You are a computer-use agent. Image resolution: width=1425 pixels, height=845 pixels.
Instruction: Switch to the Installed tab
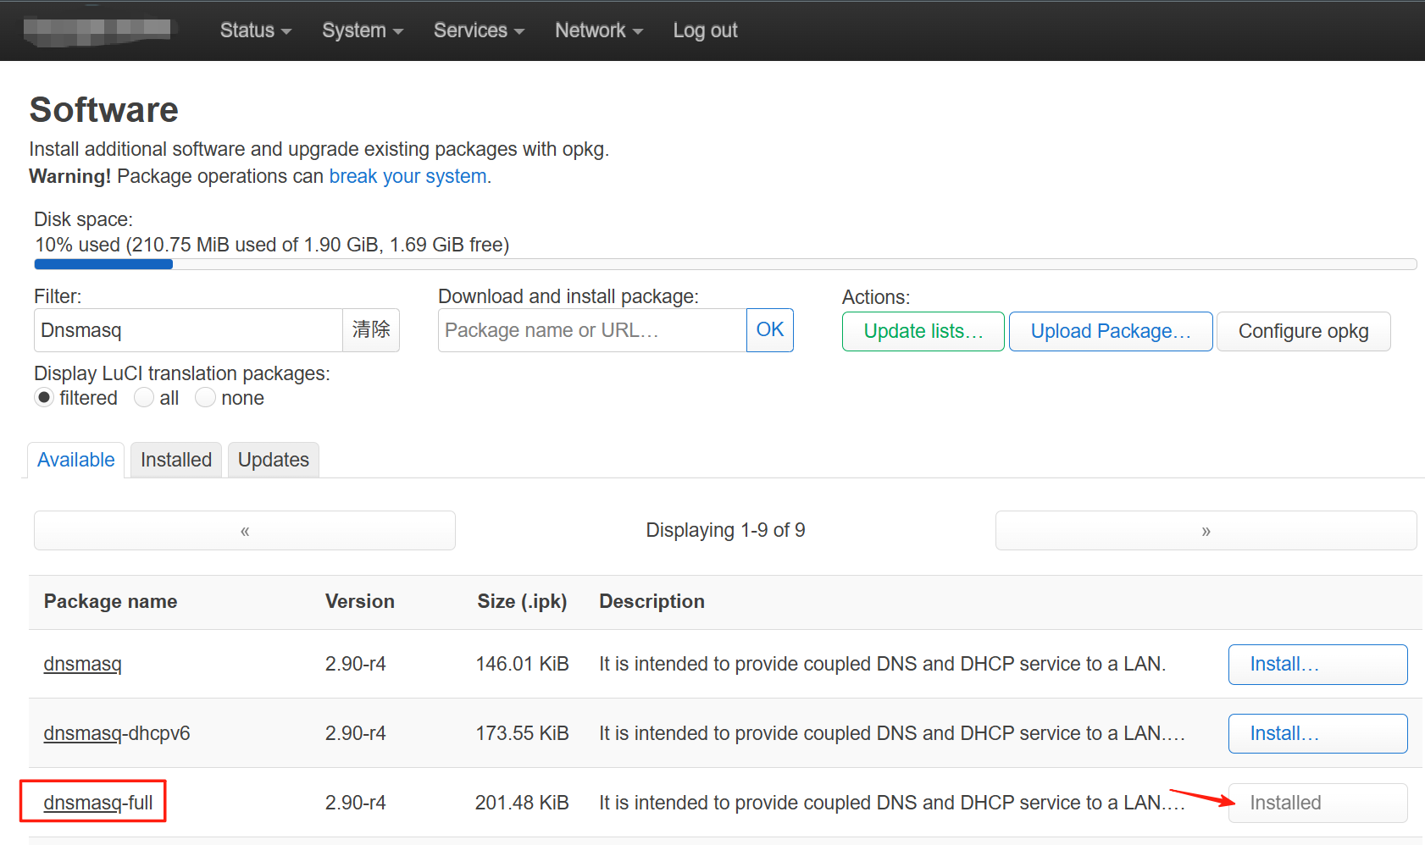pos(176,460)
